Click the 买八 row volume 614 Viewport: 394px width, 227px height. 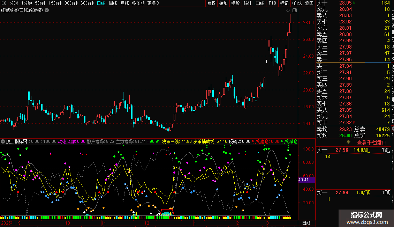tap(385, 110)
